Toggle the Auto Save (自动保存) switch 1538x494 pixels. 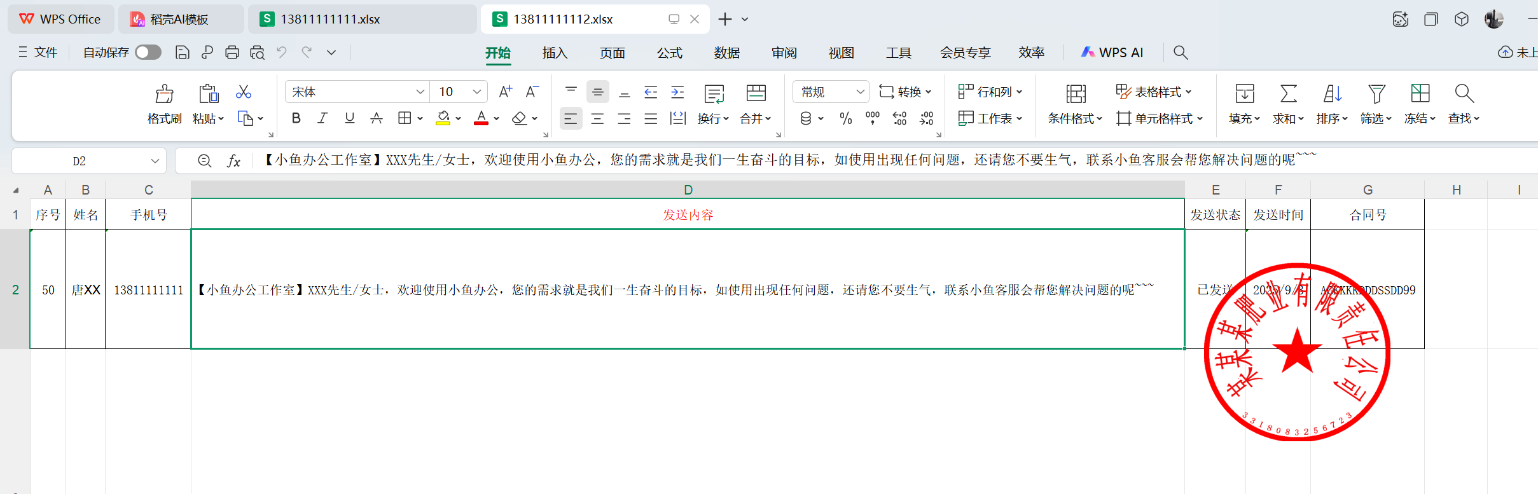click(148, 53)
